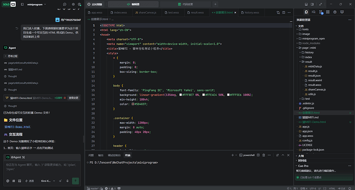Click the microphone icon in chat input
The image size is (355, 190).
(x=67, y=181)
